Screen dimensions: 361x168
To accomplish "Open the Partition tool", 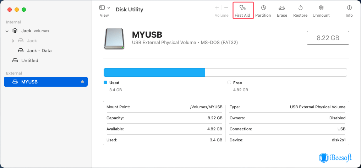I will tap(263, 11).
